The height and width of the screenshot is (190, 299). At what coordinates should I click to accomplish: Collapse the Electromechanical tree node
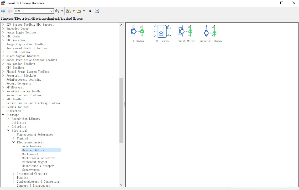14,142
